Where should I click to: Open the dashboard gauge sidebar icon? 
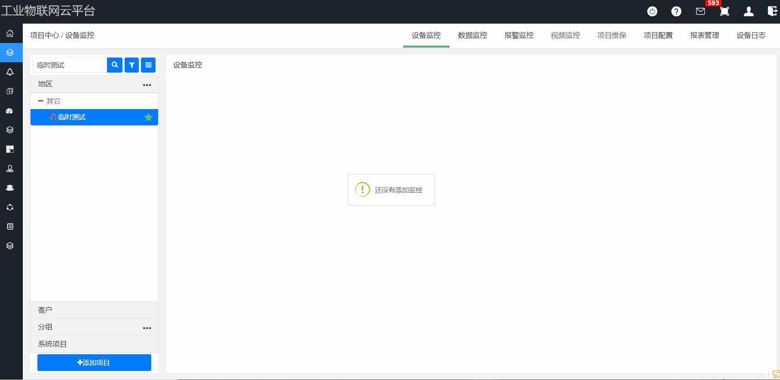[10, 111]
